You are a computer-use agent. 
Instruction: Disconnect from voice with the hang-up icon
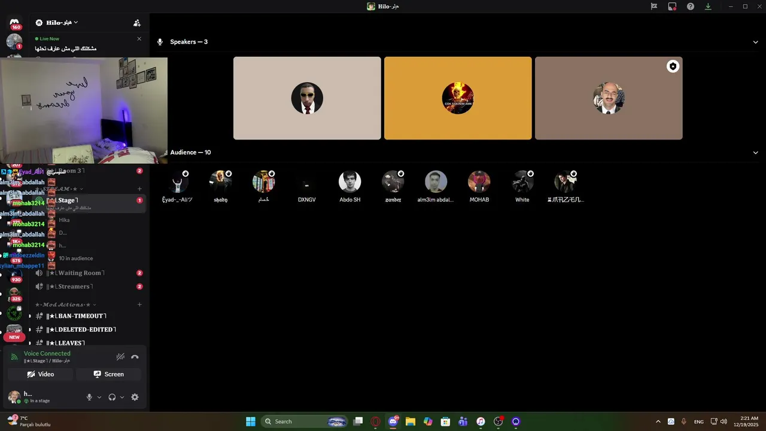(x=135, y=357)
